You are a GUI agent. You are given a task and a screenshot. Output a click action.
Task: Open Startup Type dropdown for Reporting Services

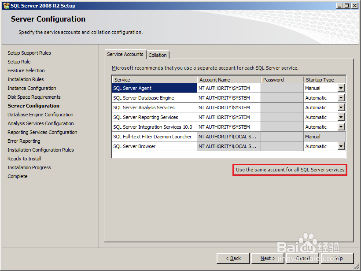click(x=341, y=117)
